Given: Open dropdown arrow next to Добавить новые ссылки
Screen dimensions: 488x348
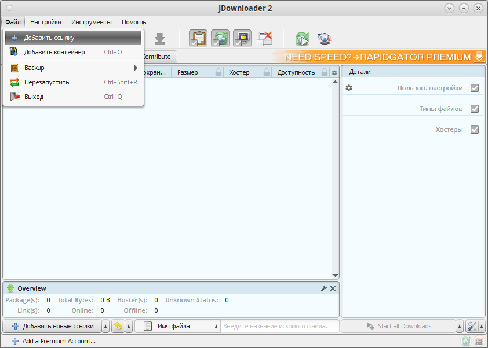Looking at the screenshot, I should point(105,326).
